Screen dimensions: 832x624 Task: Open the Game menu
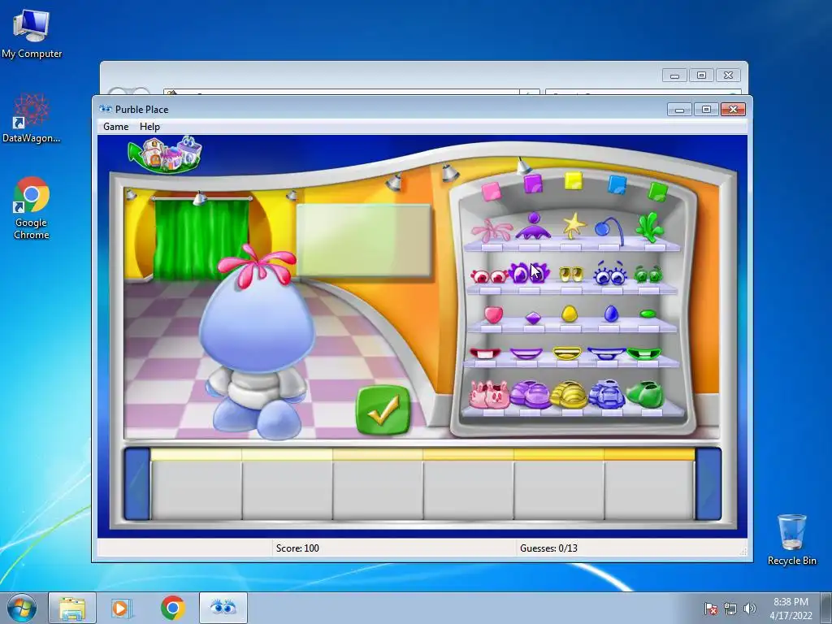tap(115, 126)
